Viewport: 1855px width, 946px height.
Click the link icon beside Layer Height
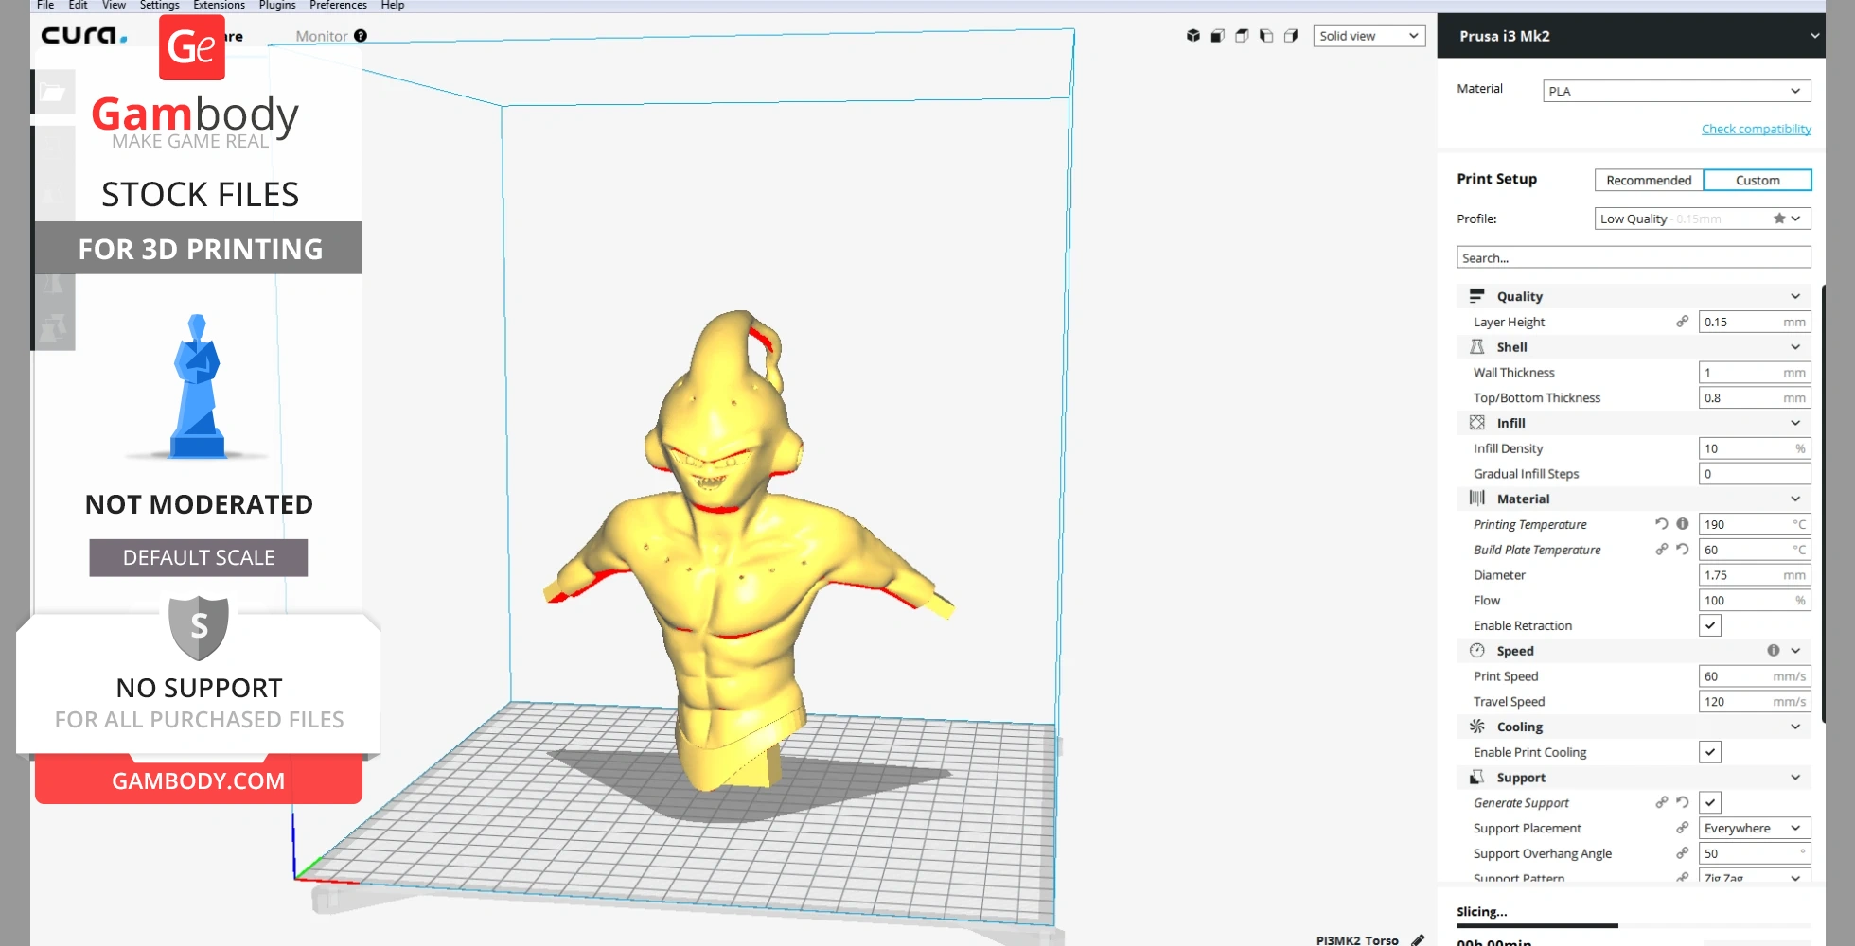[x=1682, y=322]
